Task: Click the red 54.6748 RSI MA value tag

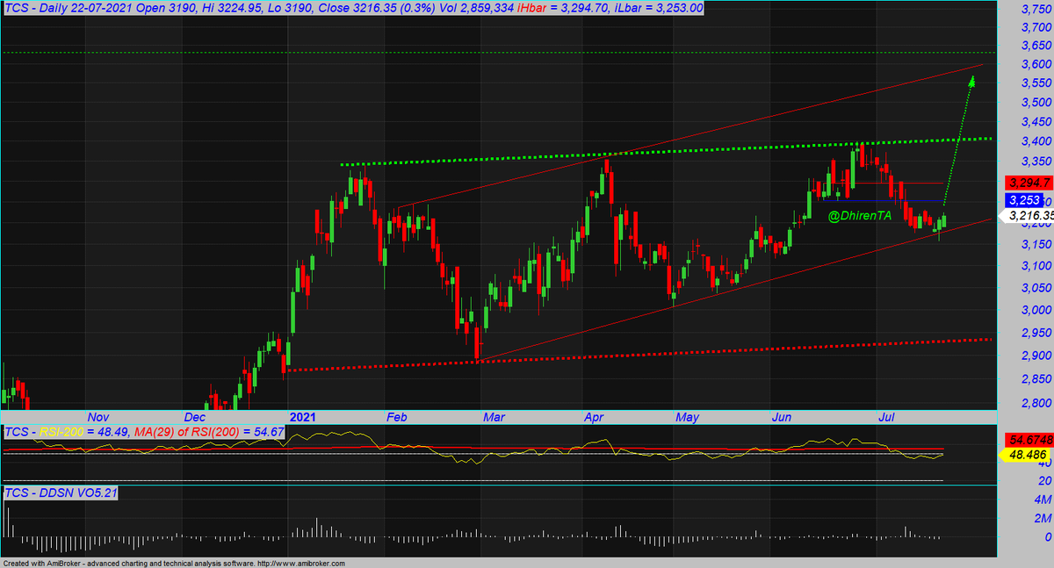Action: 1029,439
